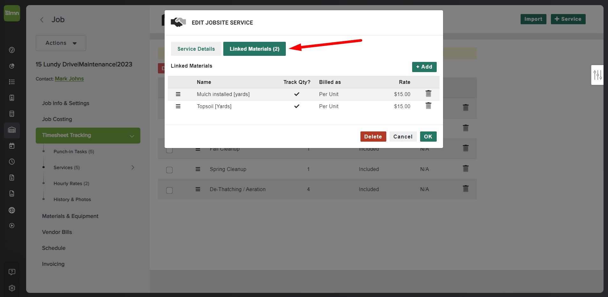Open the Actions dropdown
The width and height of the screenshot is (608, 297).
pyautogui.click(x=61, y=43)
